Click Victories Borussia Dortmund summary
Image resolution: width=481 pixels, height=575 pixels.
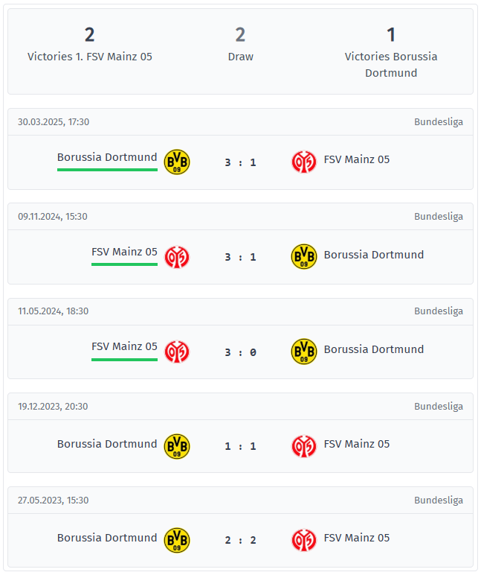pyautogui.click(x=391, y=52)
